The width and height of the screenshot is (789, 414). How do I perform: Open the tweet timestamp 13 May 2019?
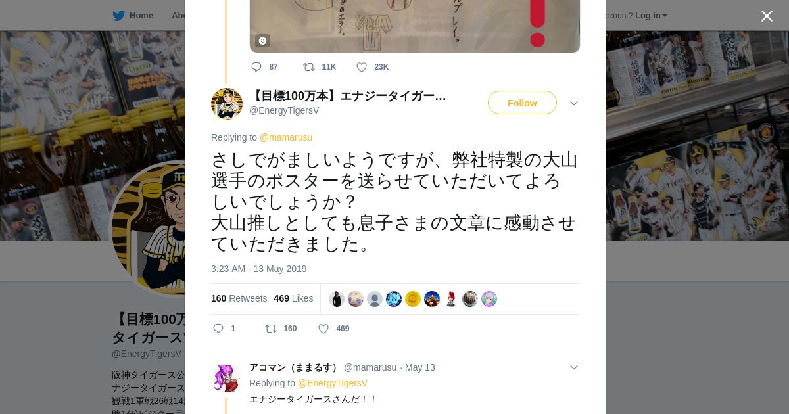coord(259,269)
